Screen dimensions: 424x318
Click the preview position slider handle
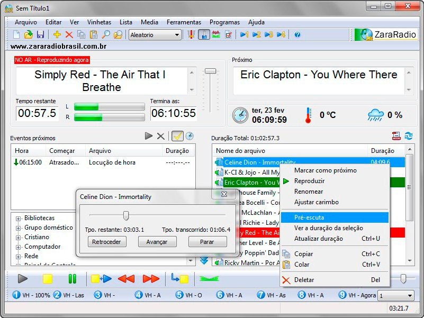[x=126, y=215]
